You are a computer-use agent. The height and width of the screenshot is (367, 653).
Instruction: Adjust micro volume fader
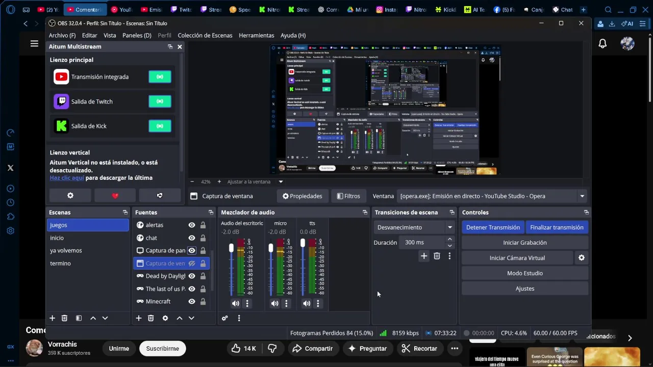270,248
